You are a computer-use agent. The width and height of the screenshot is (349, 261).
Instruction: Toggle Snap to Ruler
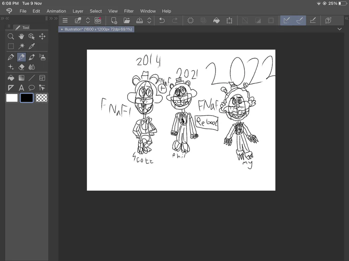[287, 20]
